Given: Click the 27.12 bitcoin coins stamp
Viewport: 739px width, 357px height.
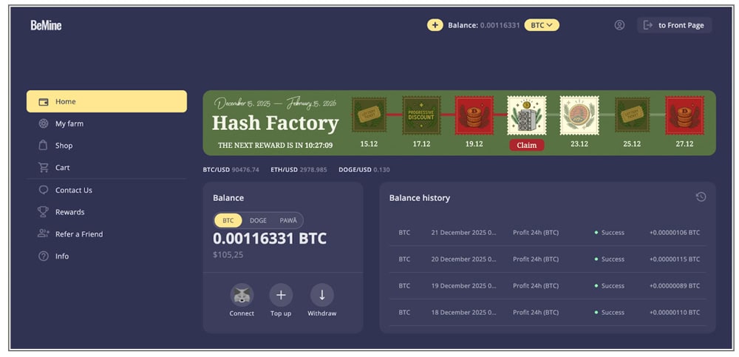Looking at the screenshot, I should (684, 115).
